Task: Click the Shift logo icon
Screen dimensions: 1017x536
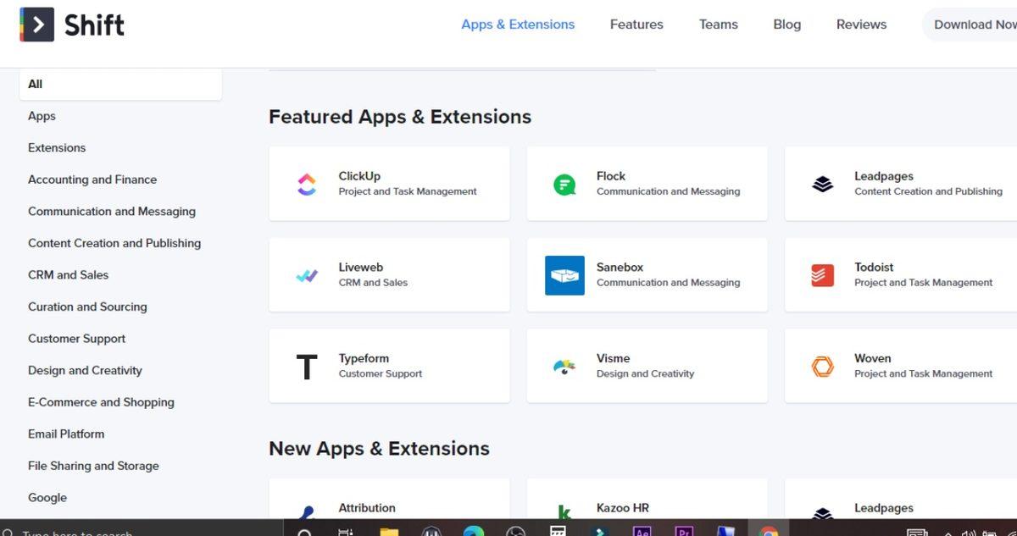Action: (36, 25)
